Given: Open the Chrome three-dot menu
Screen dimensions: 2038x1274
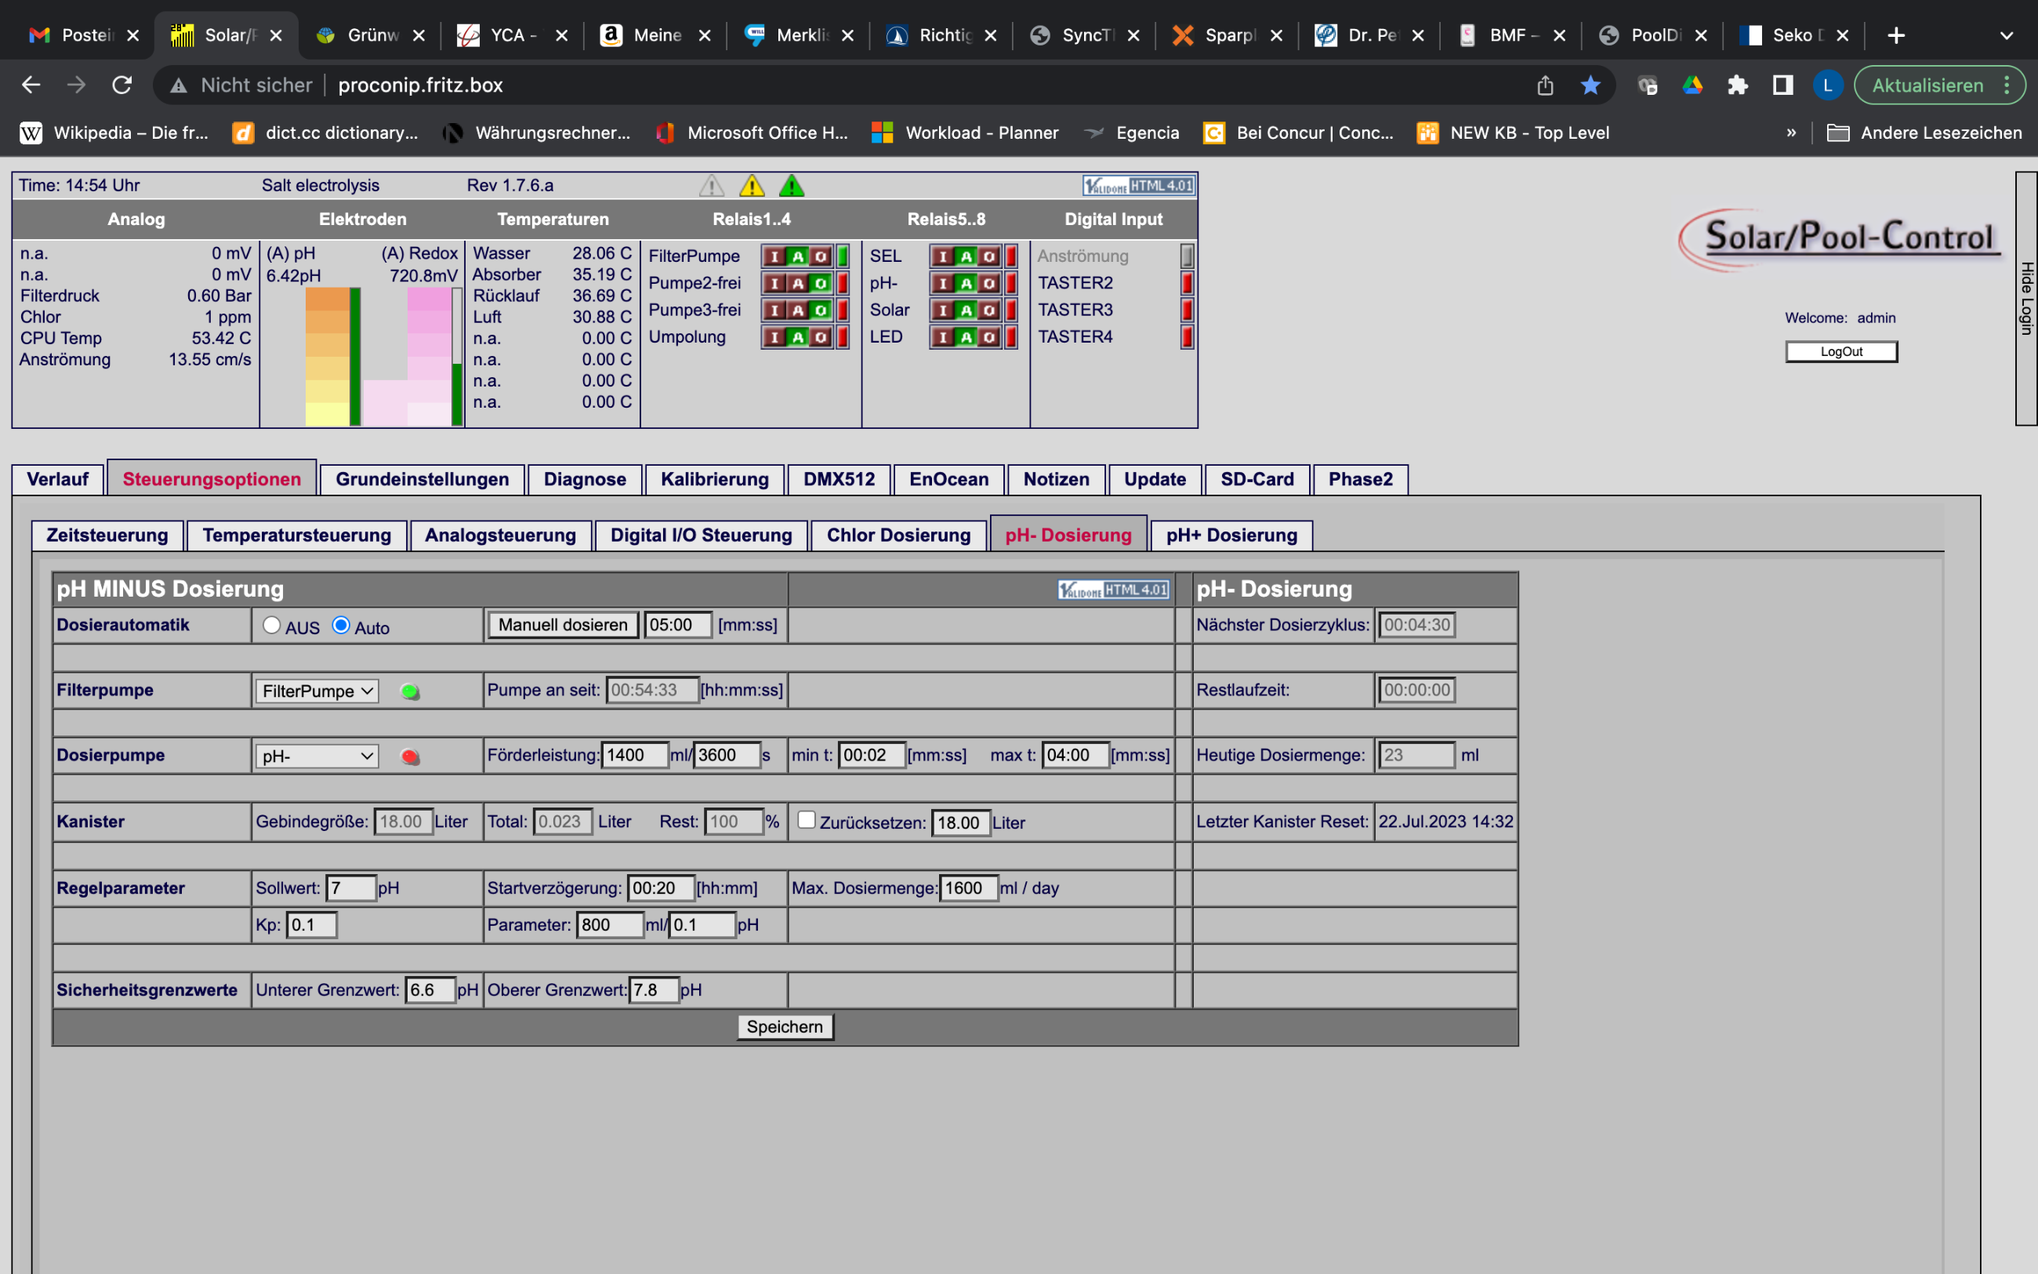Looking at the screenshot, I should tap(2007, 85).
